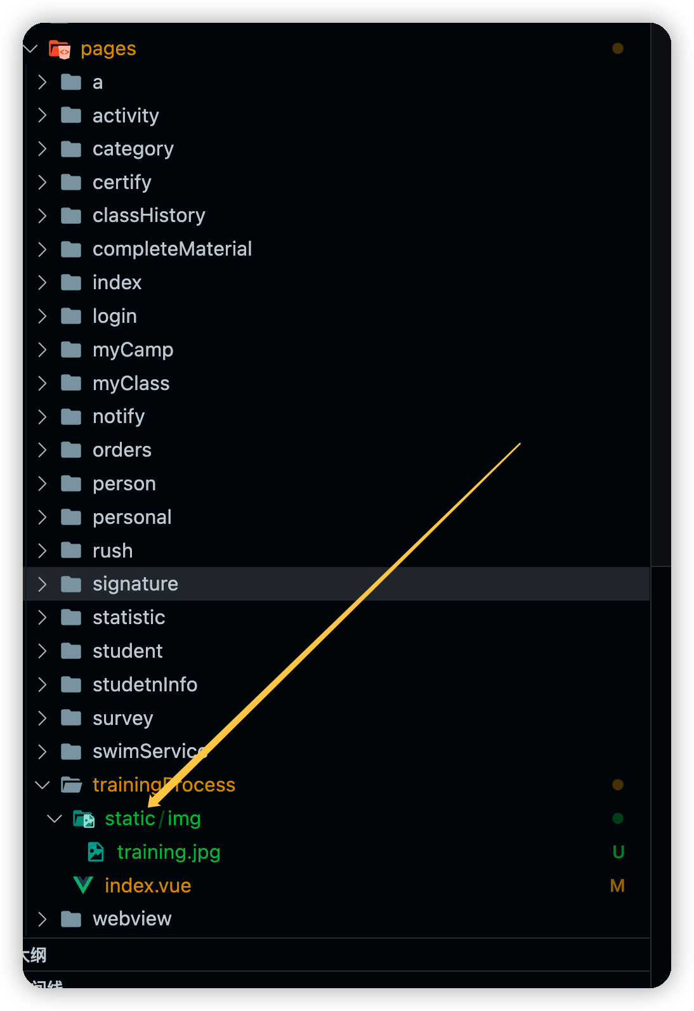The image size is (694, 1011).
Task: Click the webview folder icon
Action: point(71,919)
